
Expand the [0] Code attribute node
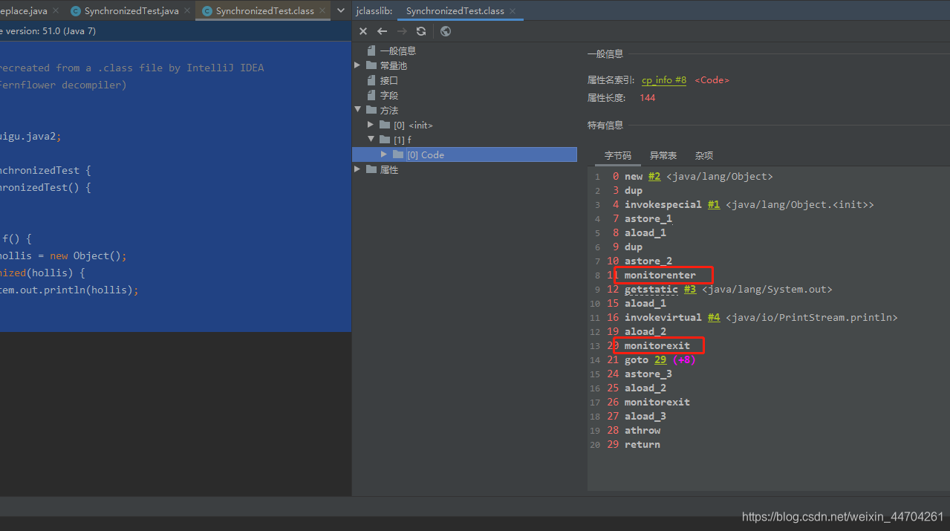click(x=384, y=154)
